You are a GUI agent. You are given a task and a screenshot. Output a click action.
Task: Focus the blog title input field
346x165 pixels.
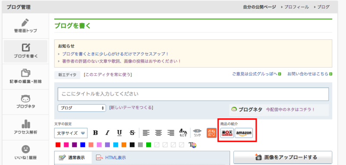click(x=193, y=94)
